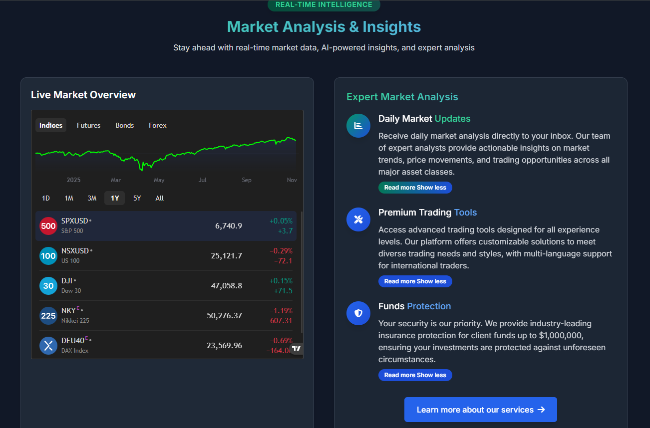Click the Dow 30 badge icon
650x428 pixels.
(x=48, y=286)
